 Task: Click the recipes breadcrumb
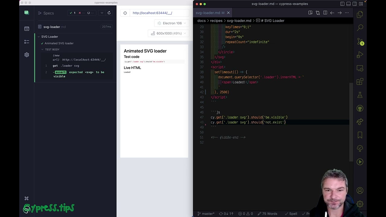216,20
